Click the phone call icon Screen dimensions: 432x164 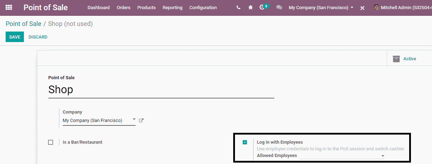tap(238, 7)
